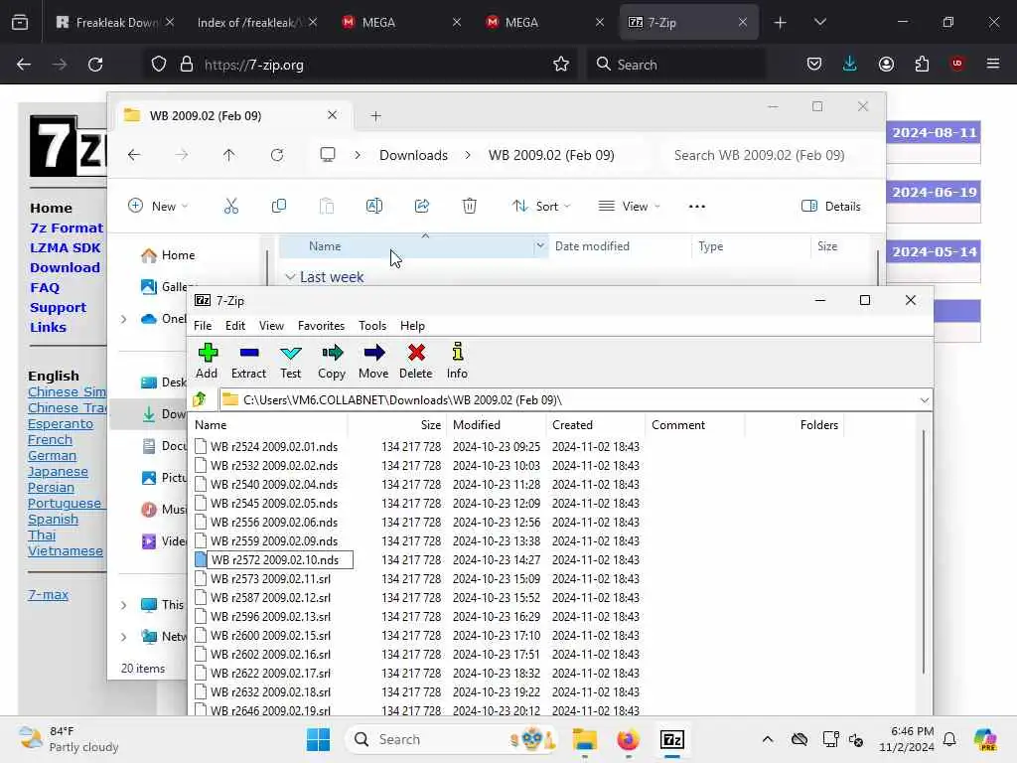Run Test from the 7-Zip toolbar
The image size is (1017, 763).
(291, 361)
